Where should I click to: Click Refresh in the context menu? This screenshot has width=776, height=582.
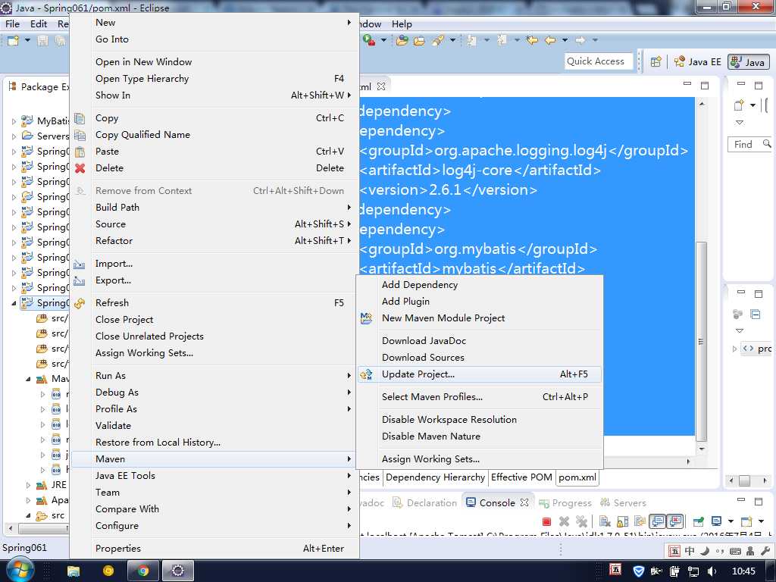(214, 303)
